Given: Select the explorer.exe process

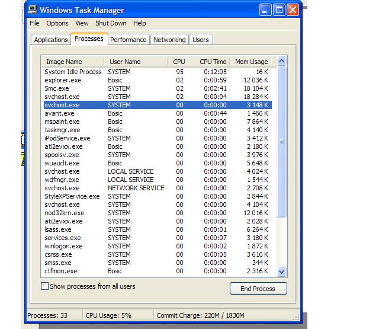Looking at the screenshot, I should click(x=158, y=80).
